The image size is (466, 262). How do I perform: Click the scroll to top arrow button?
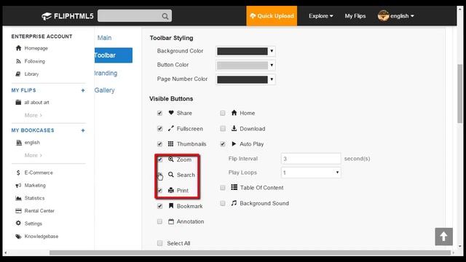click(x=443, y=237)
